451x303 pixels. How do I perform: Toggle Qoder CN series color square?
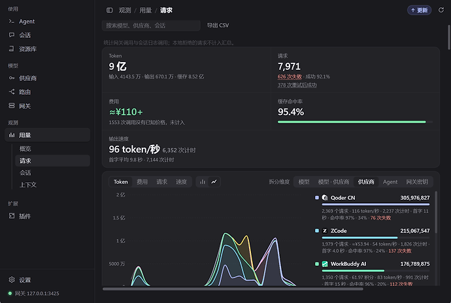coord(317,198)
